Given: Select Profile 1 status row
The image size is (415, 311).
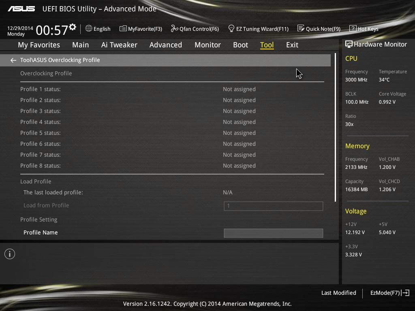Looking at the screenshot, I should [172, 89].
